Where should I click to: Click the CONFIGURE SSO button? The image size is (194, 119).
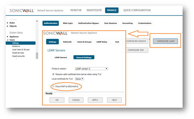pos(137,50)
